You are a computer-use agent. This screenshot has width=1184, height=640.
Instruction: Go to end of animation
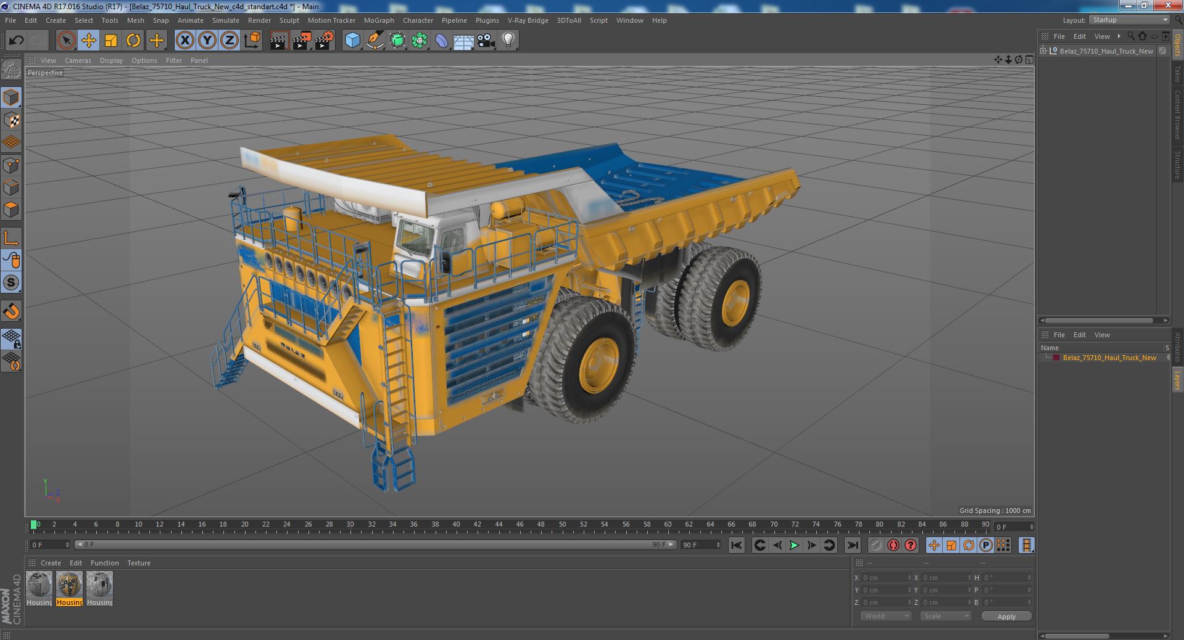[852, 545]
